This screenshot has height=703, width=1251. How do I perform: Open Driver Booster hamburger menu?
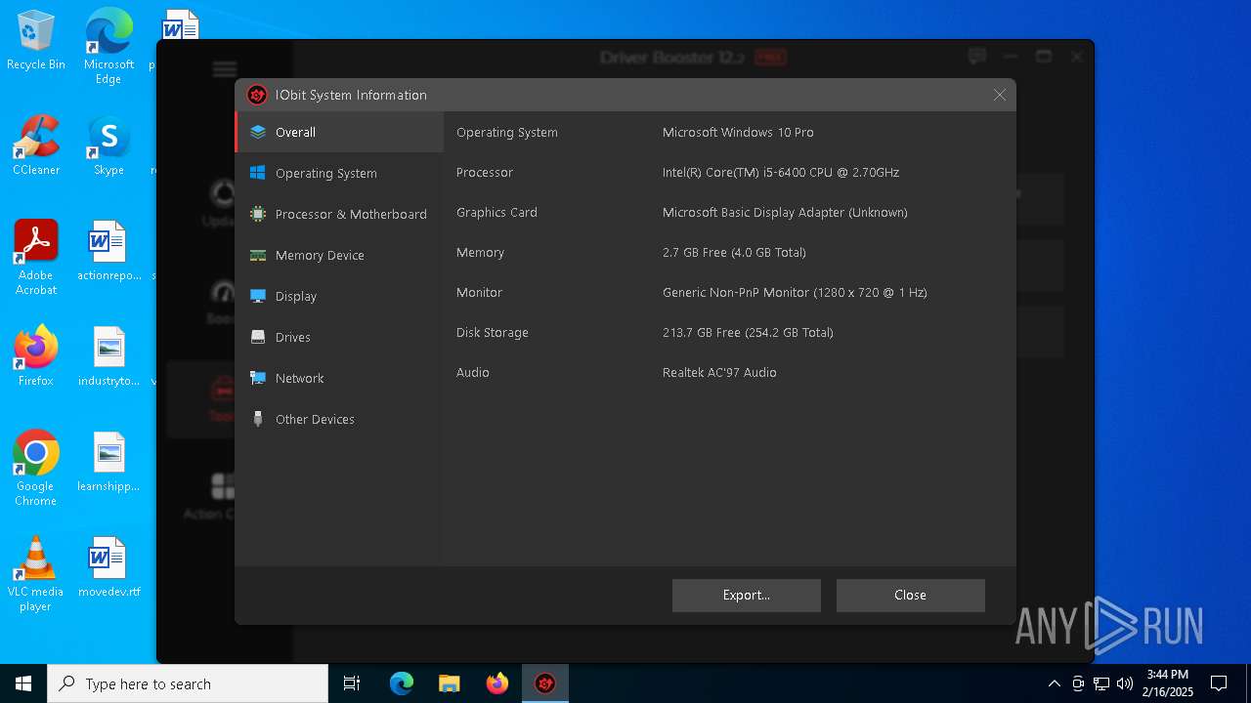point(225,68)
